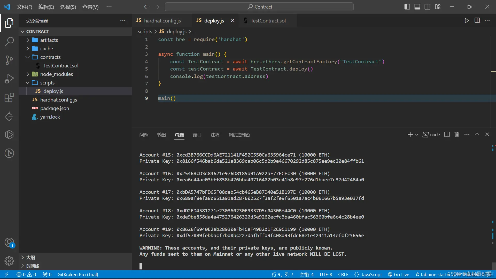Open the Extensions view
The width and height of the screenshot is (496, 279).
[9, 98]
